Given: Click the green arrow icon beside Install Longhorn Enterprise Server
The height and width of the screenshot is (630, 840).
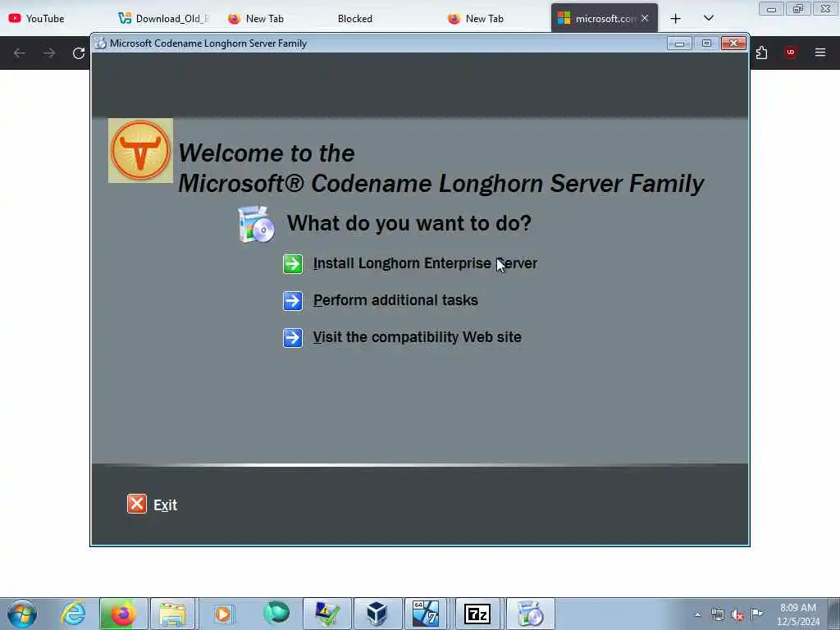Looking at the screenshot, I should pos(293,263).
